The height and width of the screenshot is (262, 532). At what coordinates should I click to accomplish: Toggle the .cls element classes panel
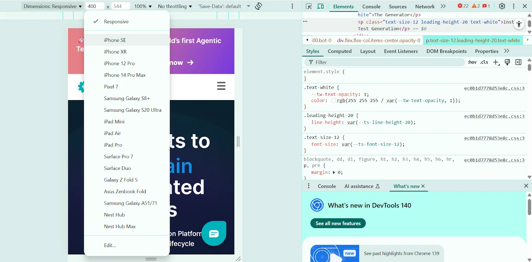(484, 62)
